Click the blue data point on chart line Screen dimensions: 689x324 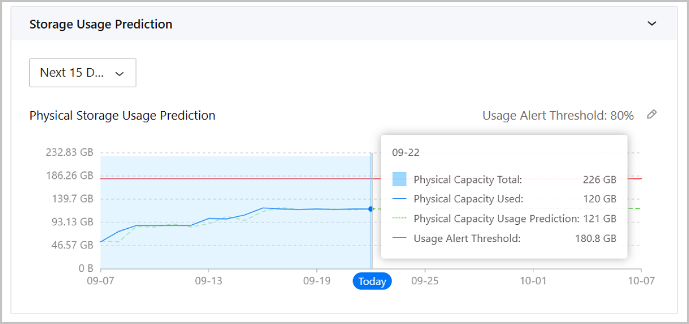pyautogui.click(x=371, y=209)
